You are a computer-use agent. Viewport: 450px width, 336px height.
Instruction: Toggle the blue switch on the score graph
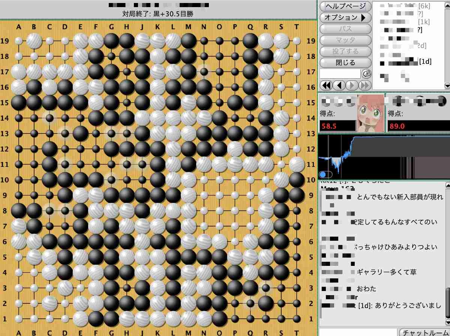pos(325,174)
